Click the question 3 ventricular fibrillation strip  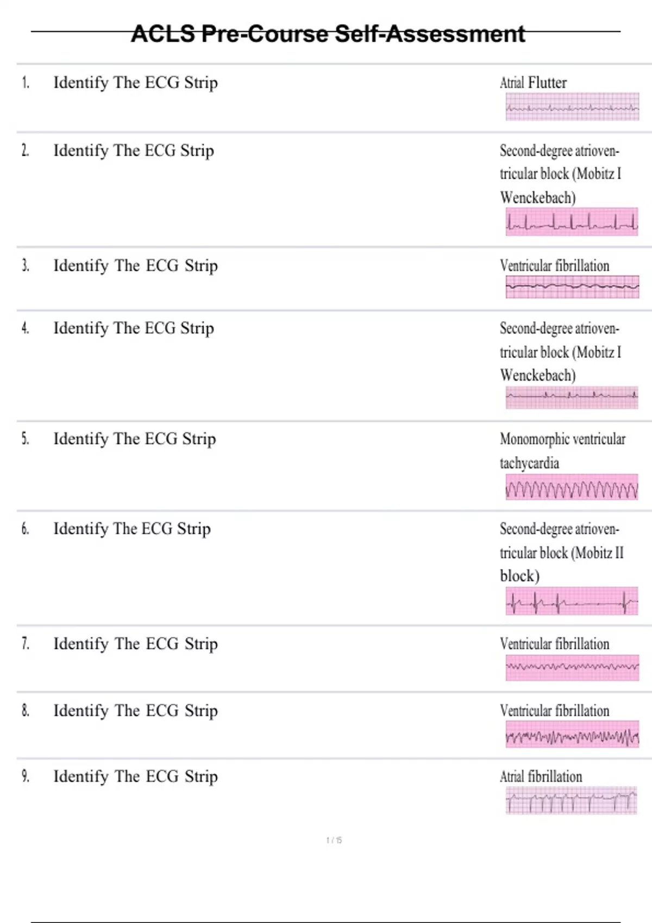[572, 287]
